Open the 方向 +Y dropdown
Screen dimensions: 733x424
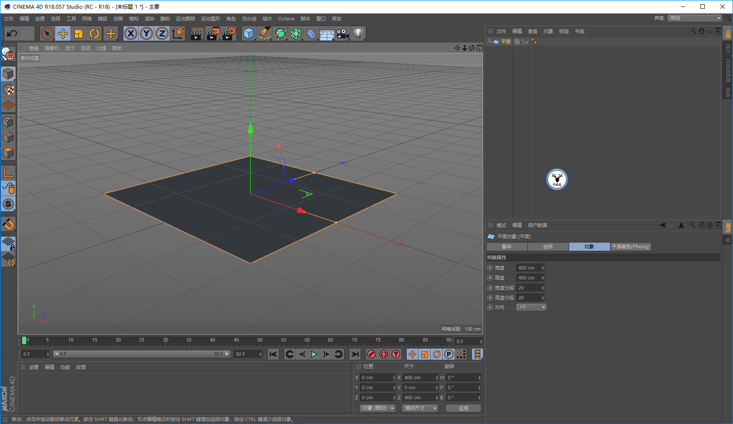(531, 307)
